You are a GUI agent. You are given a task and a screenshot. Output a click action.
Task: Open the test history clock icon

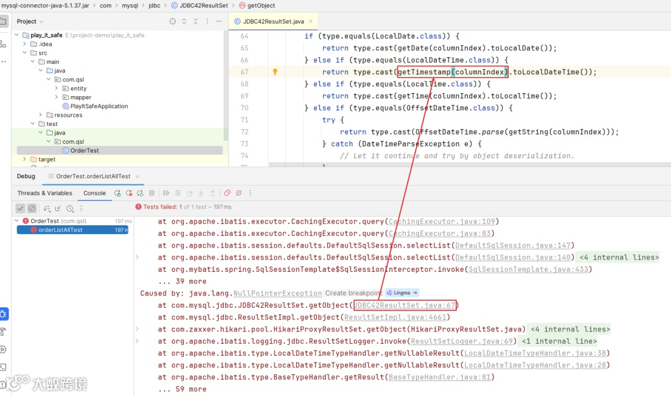[70, 209]
